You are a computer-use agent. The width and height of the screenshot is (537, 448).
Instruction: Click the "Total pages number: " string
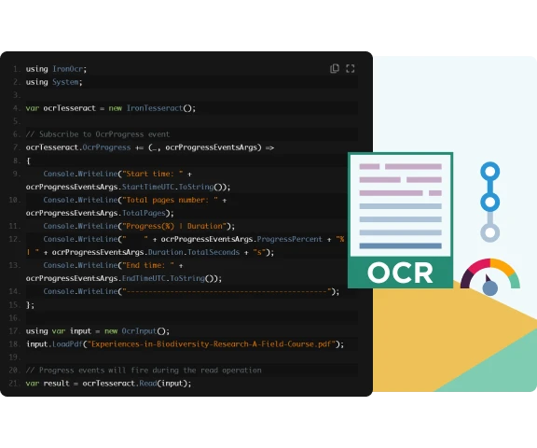[171, 200]
